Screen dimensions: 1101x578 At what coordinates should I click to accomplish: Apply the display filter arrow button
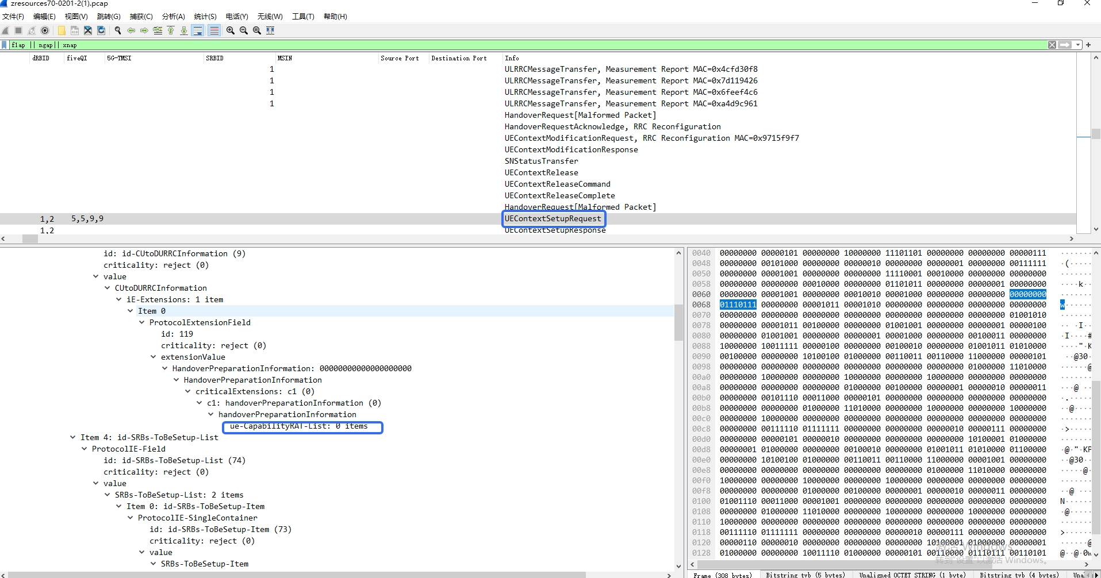click(x=1065, y=45)
